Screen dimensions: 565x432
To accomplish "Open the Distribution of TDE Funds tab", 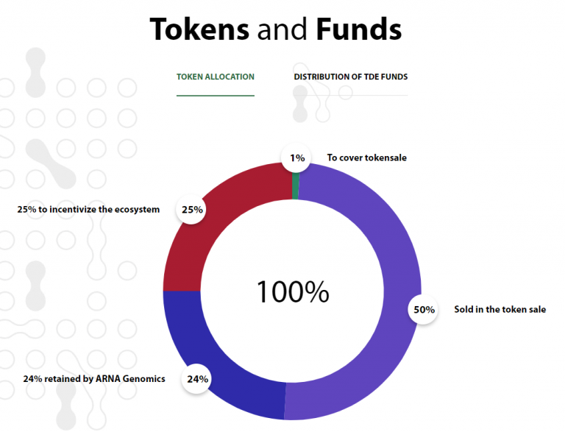I will point(350,77).
